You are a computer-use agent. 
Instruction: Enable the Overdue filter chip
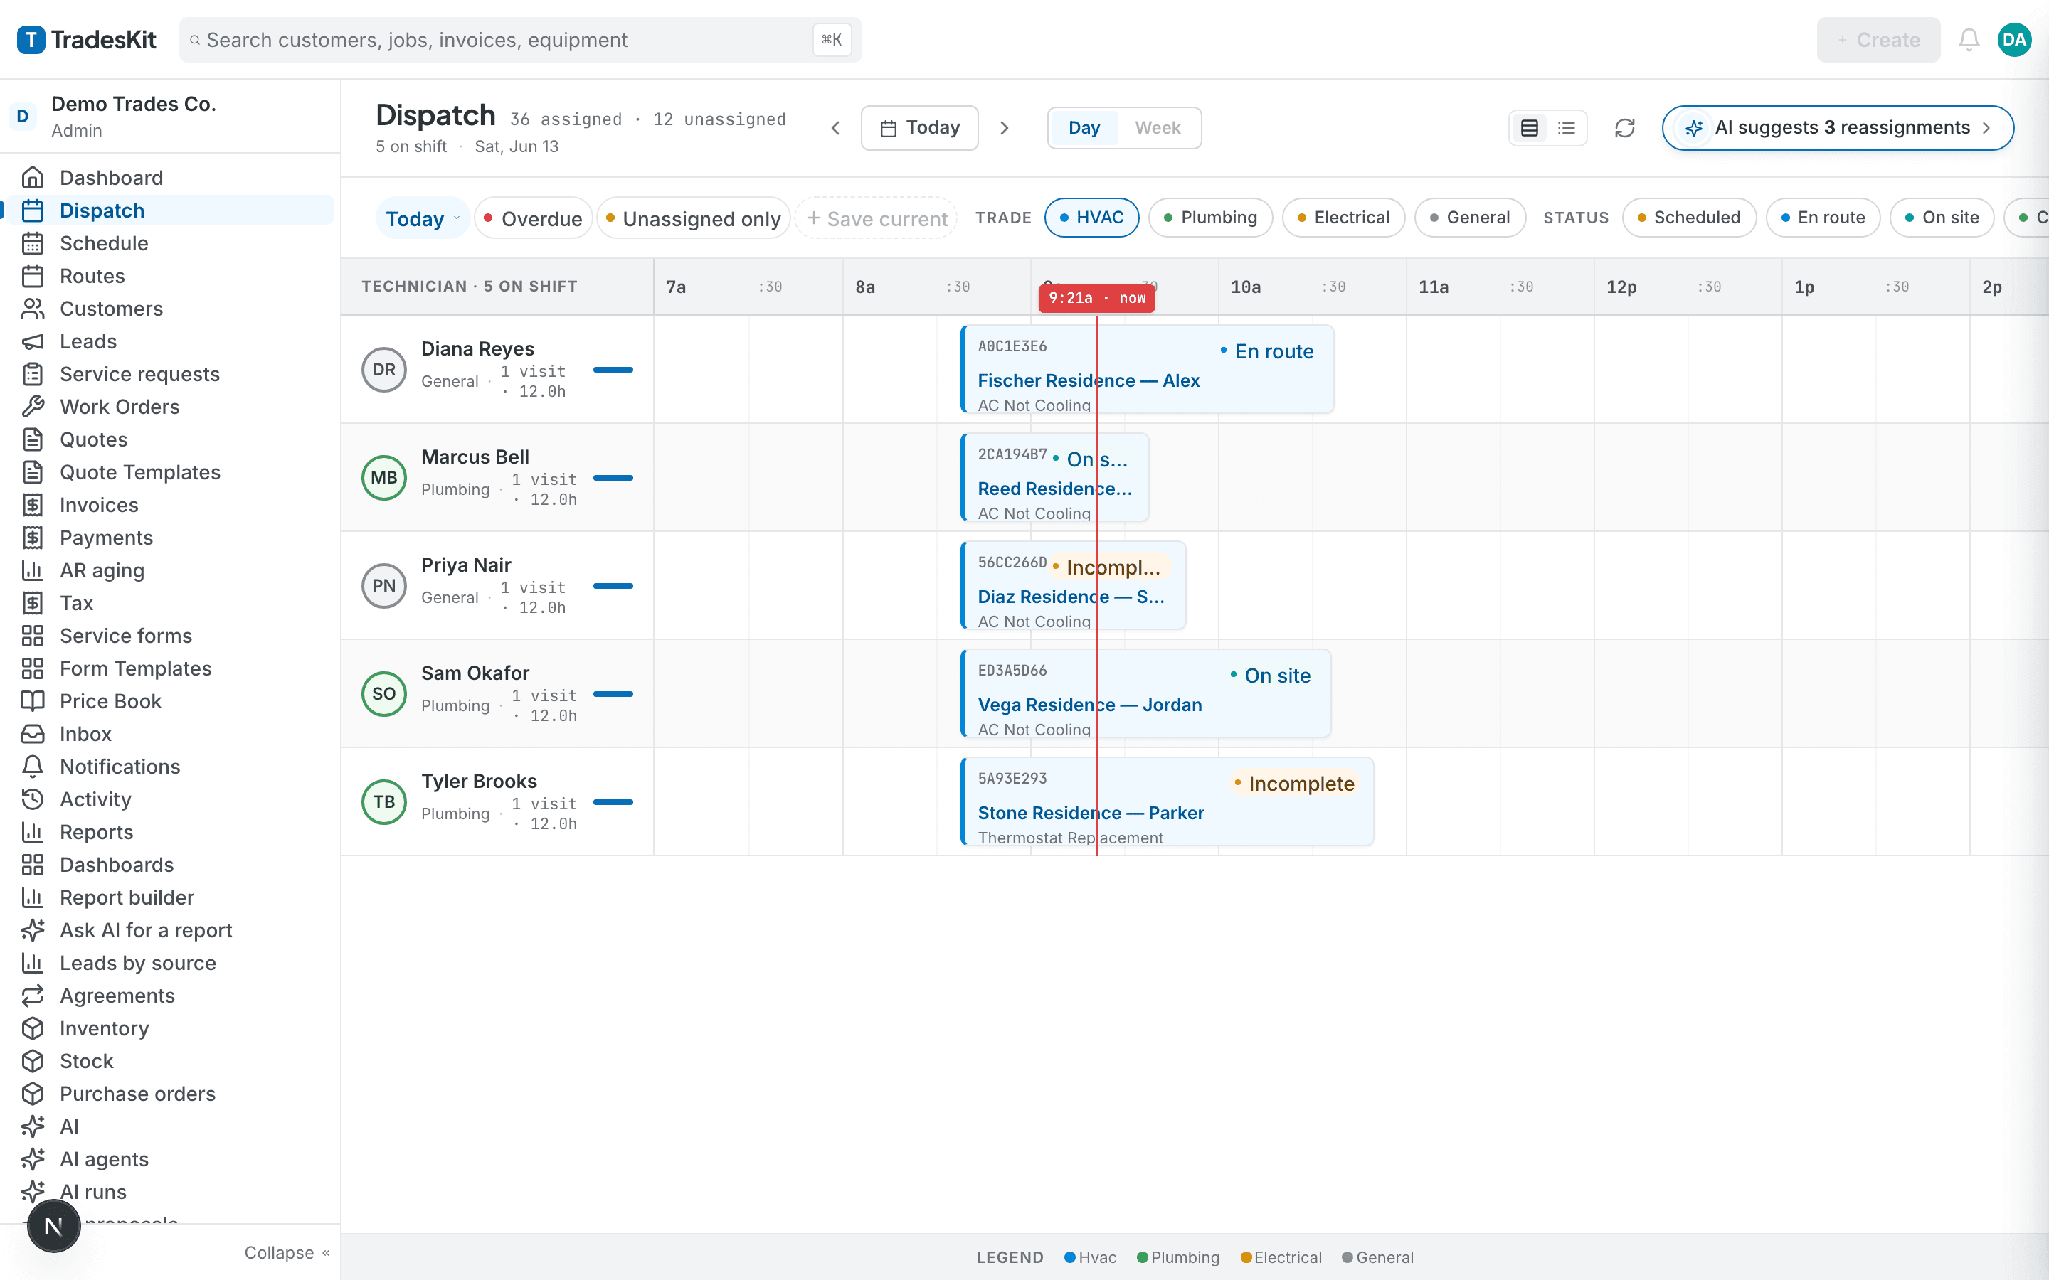click(x=533, y=218)
